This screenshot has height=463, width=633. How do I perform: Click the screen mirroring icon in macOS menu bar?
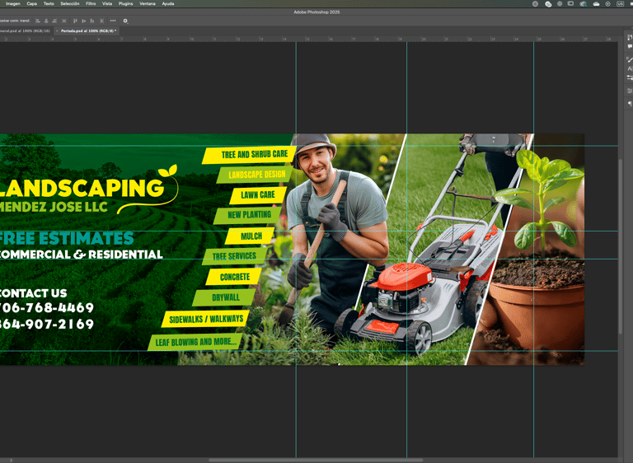click(570, 3)
